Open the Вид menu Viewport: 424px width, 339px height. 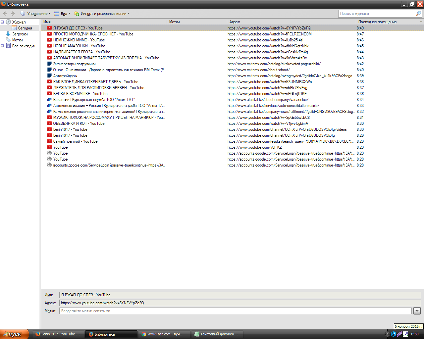coord(62,14)
